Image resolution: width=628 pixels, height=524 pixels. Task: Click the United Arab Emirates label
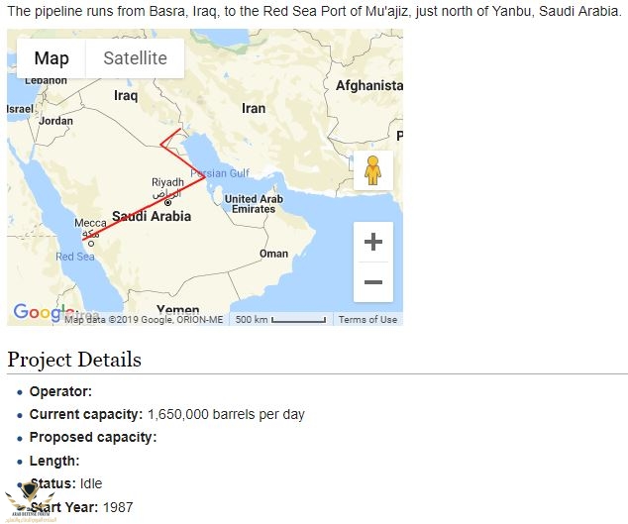[255, 204]
